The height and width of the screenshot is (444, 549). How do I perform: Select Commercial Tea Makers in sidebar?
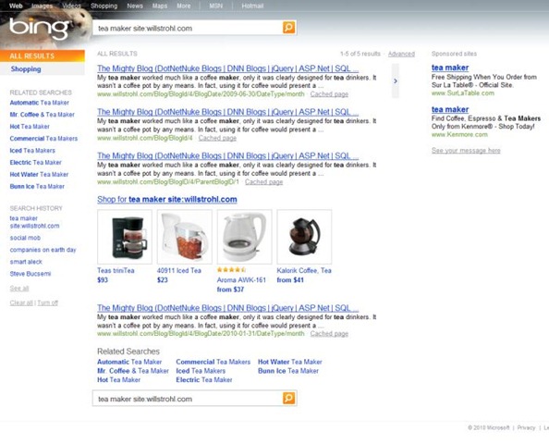click(43, 139)
